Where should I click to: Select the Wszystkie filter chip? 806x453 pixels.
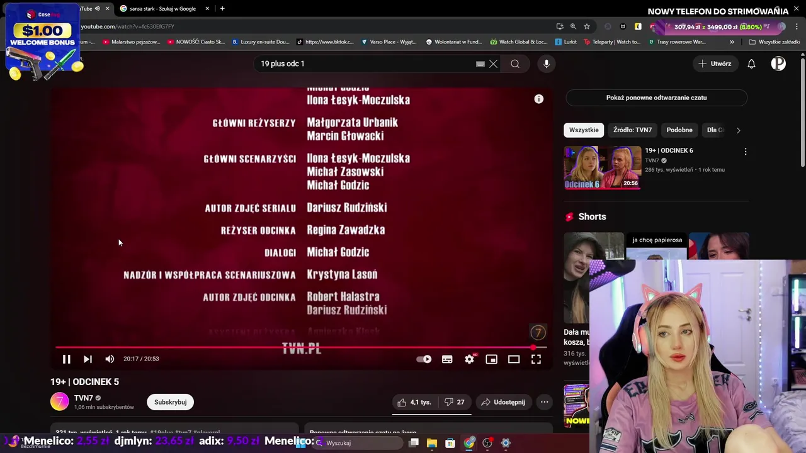pyautogui.click(x=584, y=130)
